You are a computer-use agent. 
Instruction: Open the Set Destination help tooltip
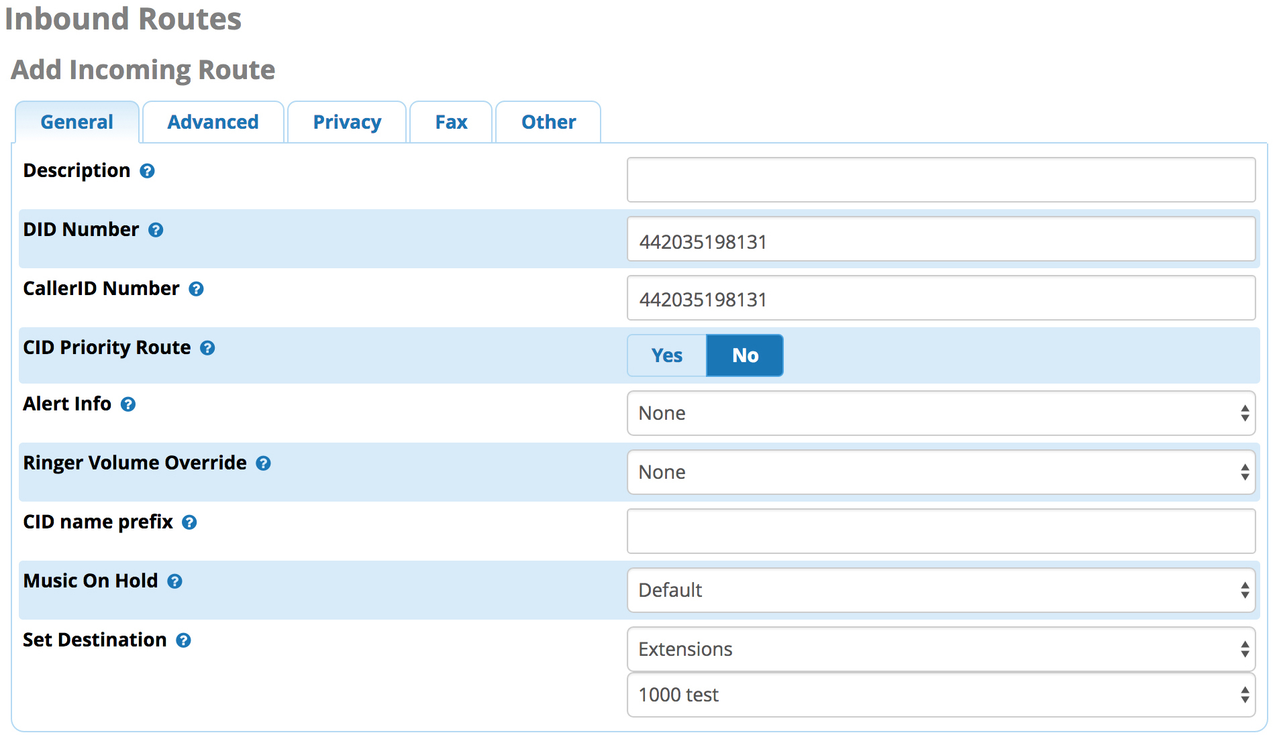(183, 641)
